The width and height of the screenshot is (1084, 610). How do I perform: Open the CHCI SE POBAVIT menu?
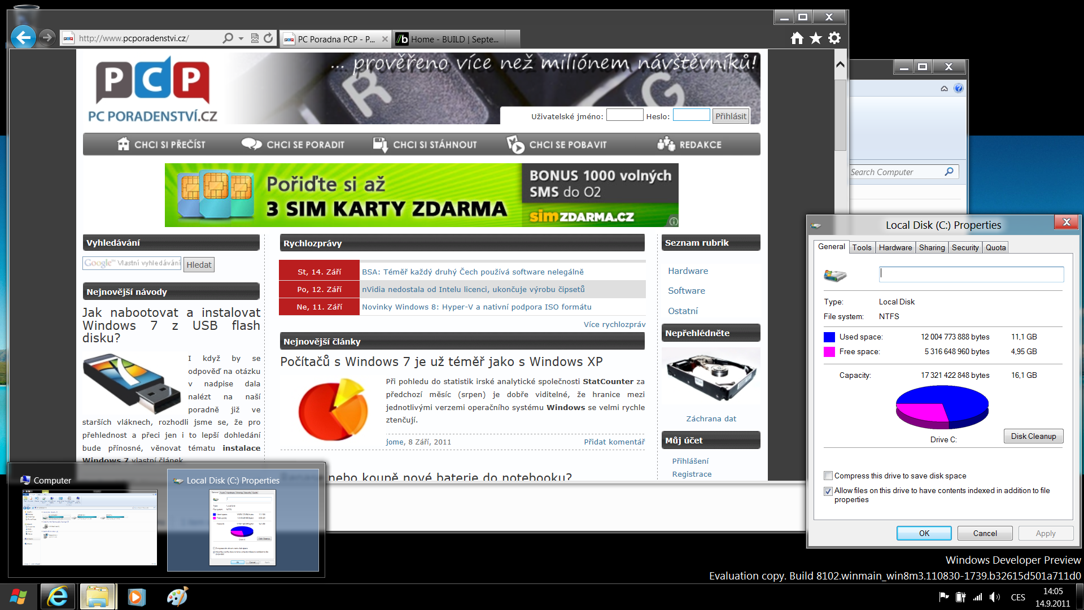(556, 145)
